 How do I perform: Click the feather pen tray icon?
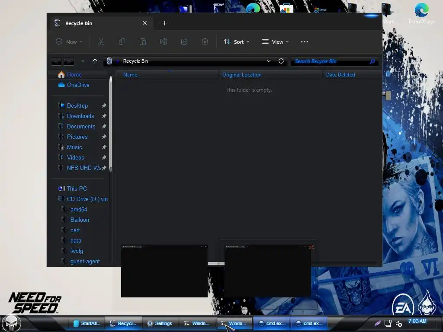tap(377, 323)
